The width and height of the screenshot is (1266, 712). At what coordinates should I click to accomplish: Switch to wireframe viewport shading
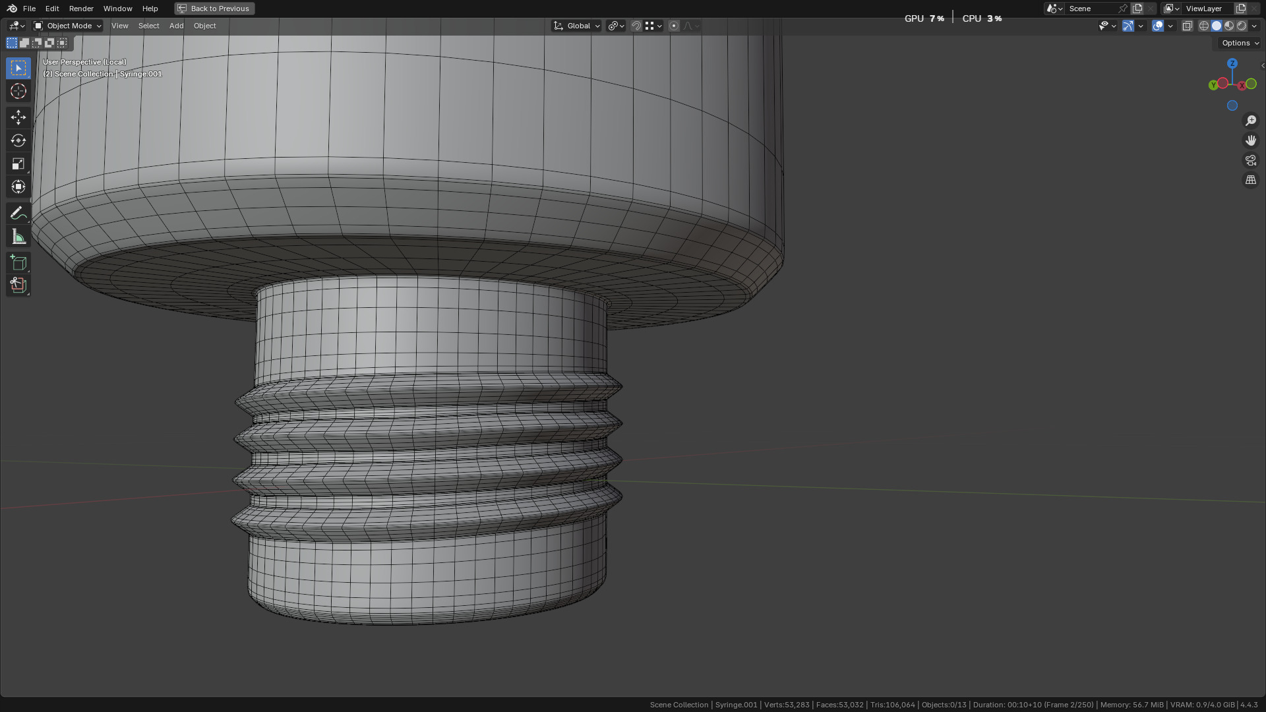click(1203, 26)
